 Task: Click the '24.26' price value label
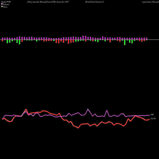click(x=153, y=119)
